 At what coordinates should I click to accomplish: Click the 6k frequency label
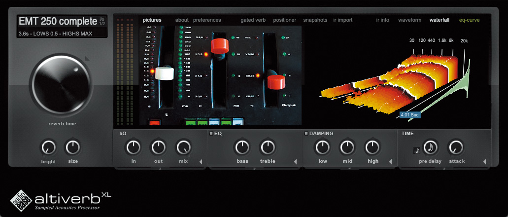coord(451,40)
